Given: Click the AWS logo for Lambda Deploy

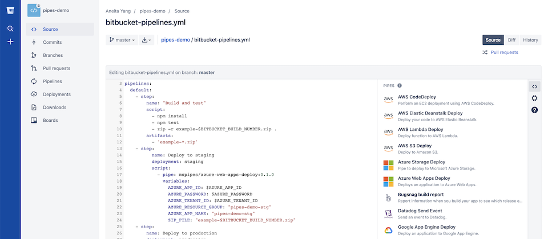Looking at the screenshot, I should pos(388,133).
